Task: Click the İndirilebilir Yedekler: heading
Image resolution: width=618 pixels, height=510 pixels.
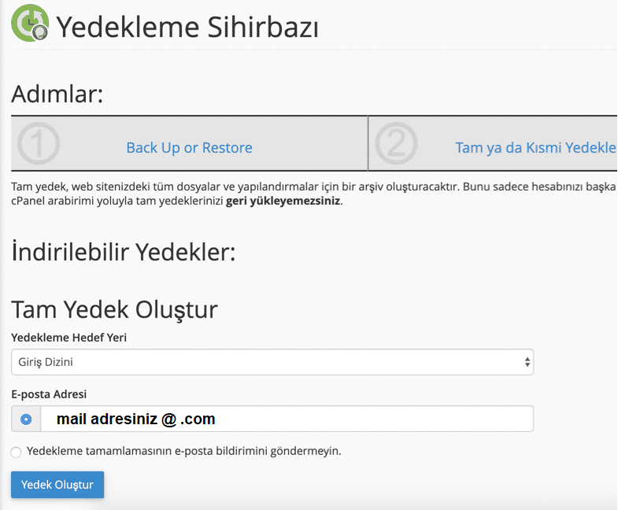Action: 124,253
